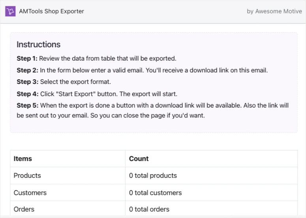The height and width of the screenshot is (218, 306).
Task: Click the Count column header
Action: pos(139,158)
